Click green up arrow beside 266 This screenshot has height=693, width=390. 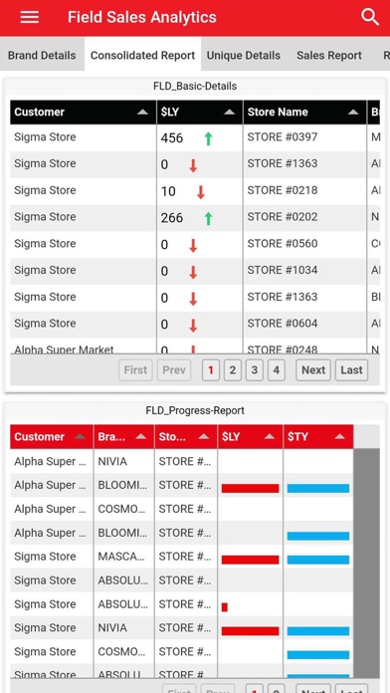pyautogui.click(x=208, y=218)
